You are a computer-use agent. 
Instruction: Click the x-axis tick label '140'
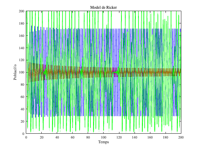tap(135, 137)
